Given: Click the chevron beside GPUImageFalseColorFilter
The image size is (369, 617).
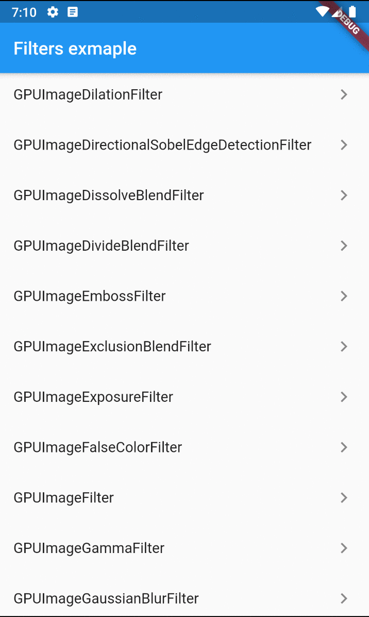Looking at the screenshot, I should (x=344, y=447).
